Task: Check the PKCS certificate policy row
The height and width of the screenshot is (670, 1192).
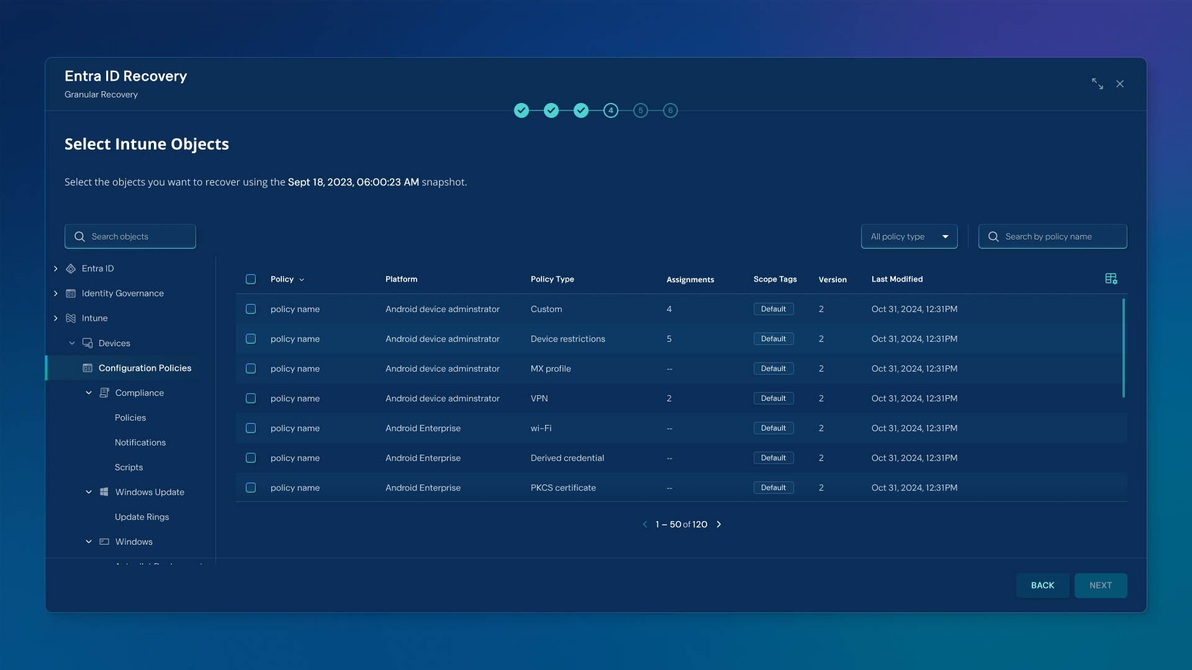Action: click(251, 488)
